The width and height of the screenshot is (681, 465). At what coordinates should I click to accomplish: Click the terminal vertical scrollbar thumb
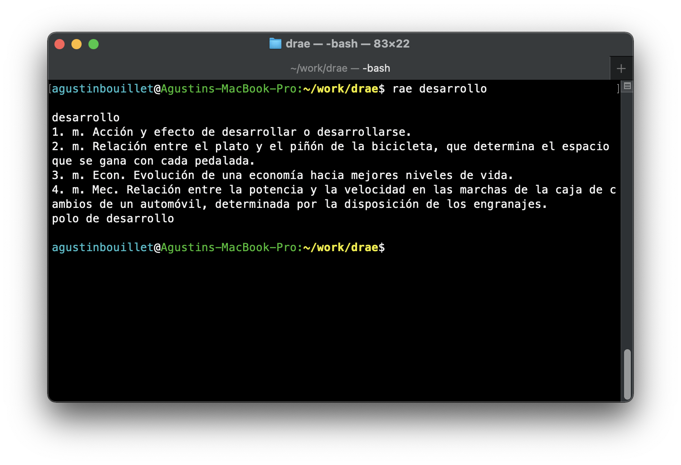point(627,374)
